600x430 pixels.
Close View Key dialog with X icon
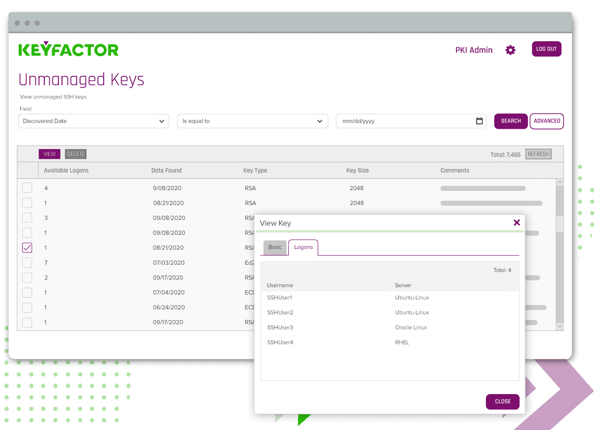[517, 222]
